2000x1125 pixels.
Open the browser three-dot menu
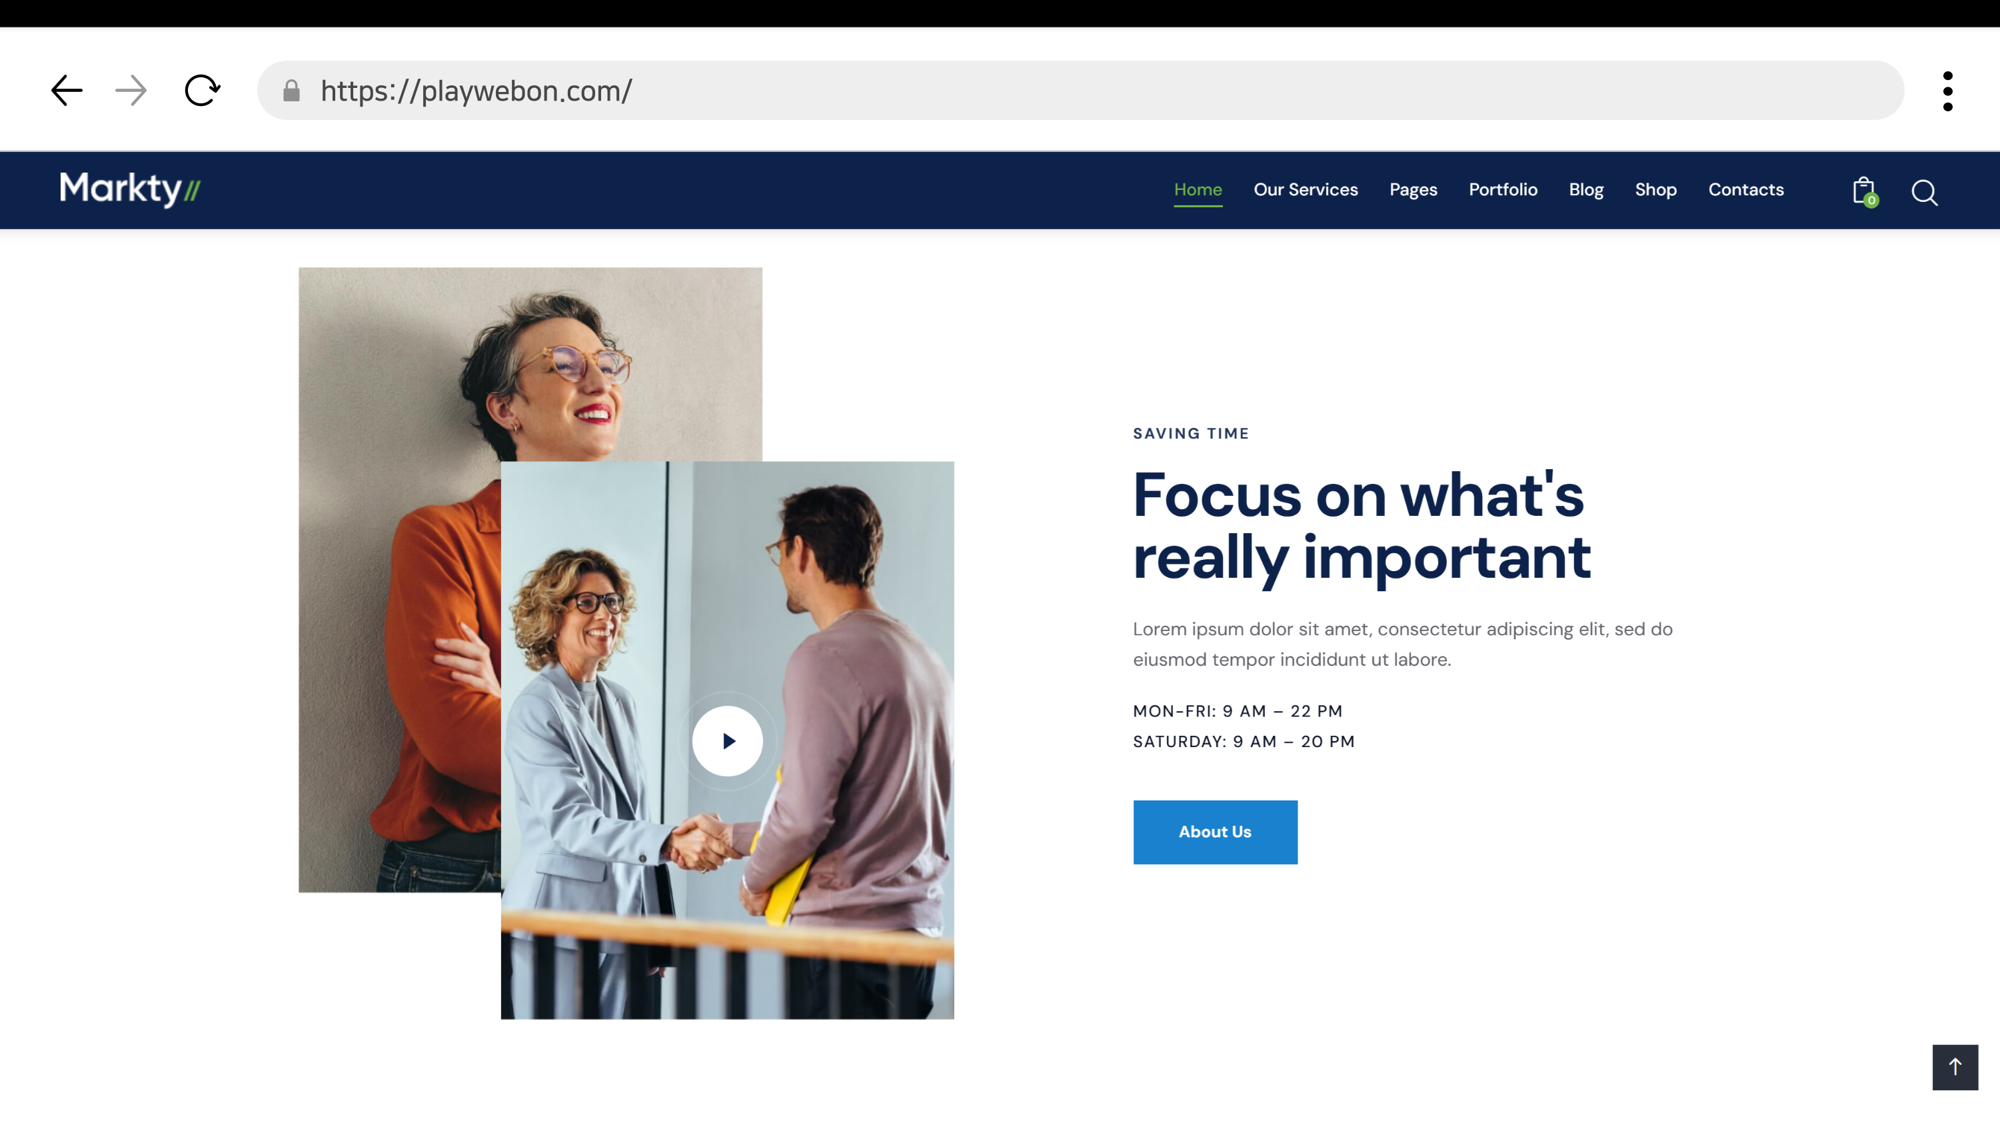[x=1947, y=91]
